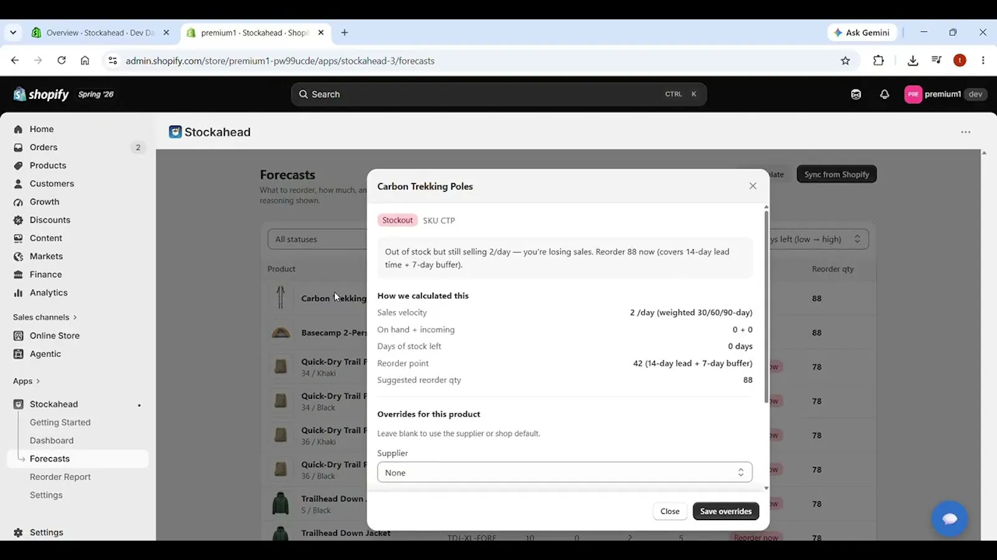The height and width of the screenshot is (560, 997).
Task: Click the Shopify search bar
Action: point(499,94)
